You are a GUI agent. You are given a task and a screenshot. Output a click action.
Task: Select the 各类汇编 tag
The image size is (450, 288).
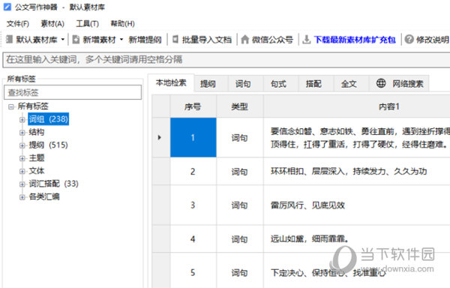[x=44, y=196]
